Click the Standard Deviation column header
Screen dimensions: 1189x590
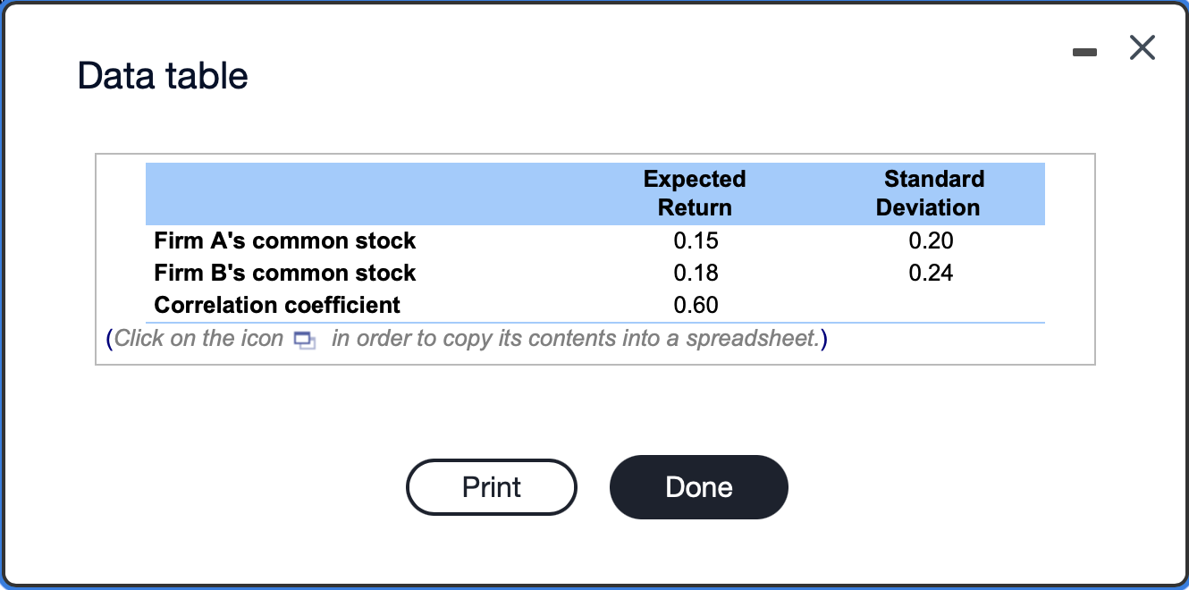coord(933,193)
